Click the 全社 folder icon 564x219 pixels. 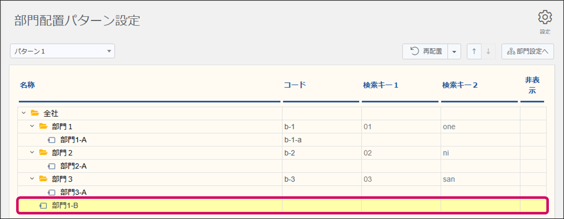click(x=35, y=114)
